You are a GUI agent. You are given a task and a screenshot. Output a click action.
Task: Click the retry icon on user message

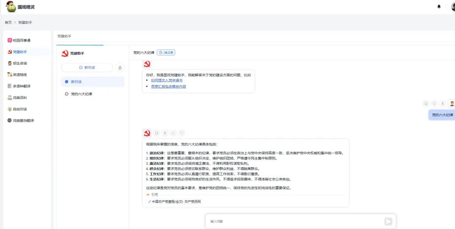pos(434,104)
